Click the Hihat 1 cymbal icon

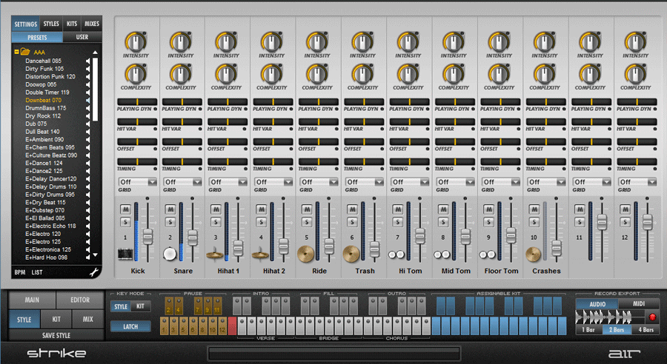[216, 255]
